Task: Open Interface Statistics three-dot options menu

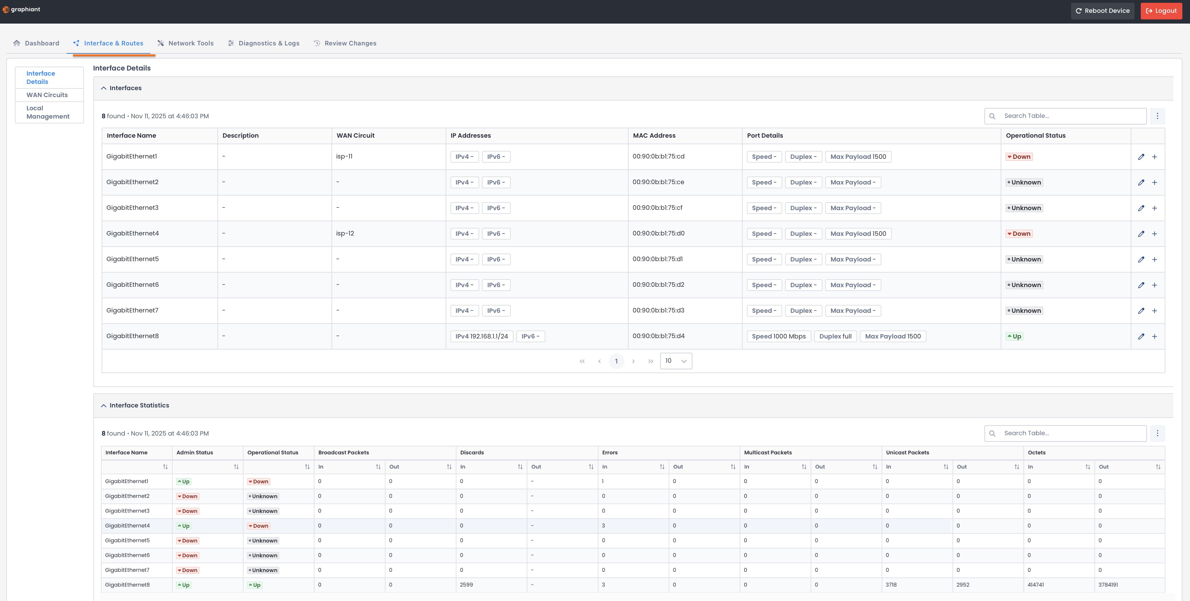Action: click(1157, 433)
